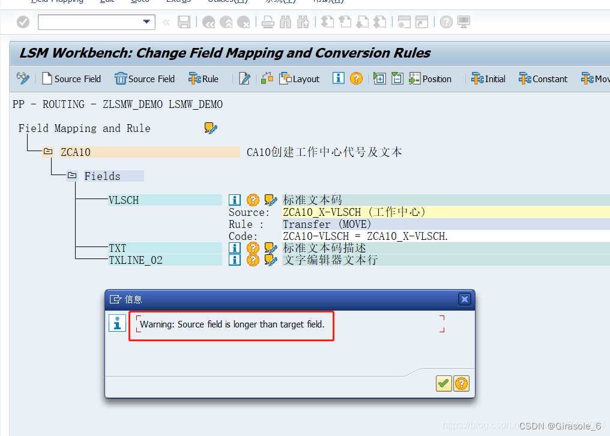Click the Display/Change pencil icon

pyautogui.click(x=245, y=79)
